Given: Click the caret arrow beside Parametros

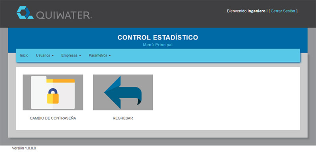Looking at the screenshot, I should (110, 55).
